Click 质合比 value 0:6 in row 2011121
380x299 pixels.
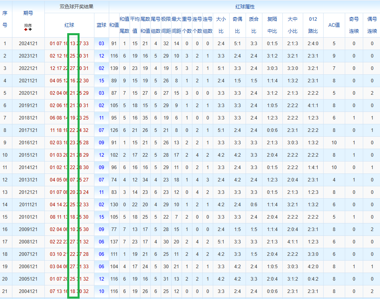(254, 205)
